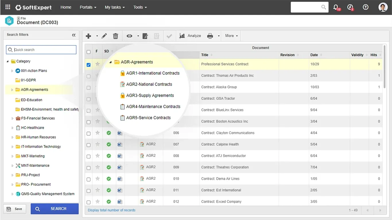Click the Analyze chart button
Viewport: 392px width, 220px height.
[x=190, y=36]
